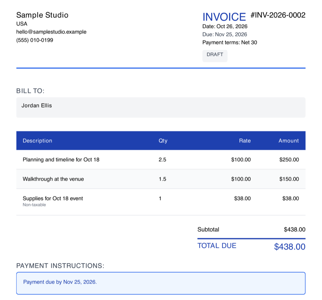Image resolution: width=322 pixels, height=300 pixels.
Task: Click the BILL TO: label
Action: tap(30, 91)
